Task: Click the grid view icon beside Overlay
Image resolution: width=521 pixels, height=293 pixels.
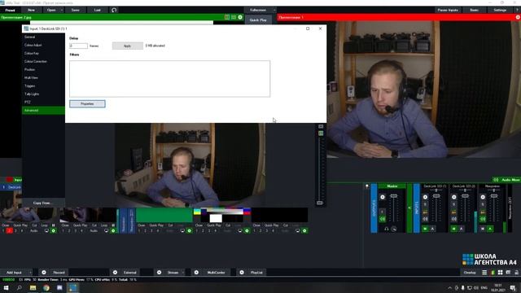Action: pyautogui.click(x=500, y=273)
